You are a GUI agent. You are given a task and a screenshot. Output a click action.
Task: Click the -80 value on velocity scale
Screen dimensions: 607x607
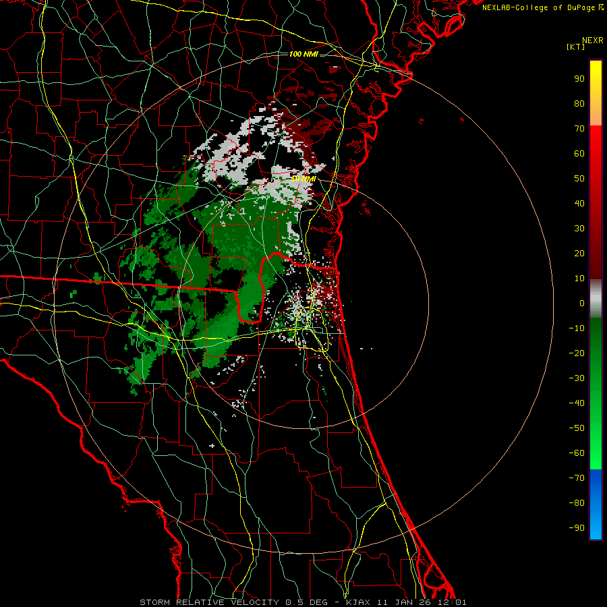tap(577, 503)
